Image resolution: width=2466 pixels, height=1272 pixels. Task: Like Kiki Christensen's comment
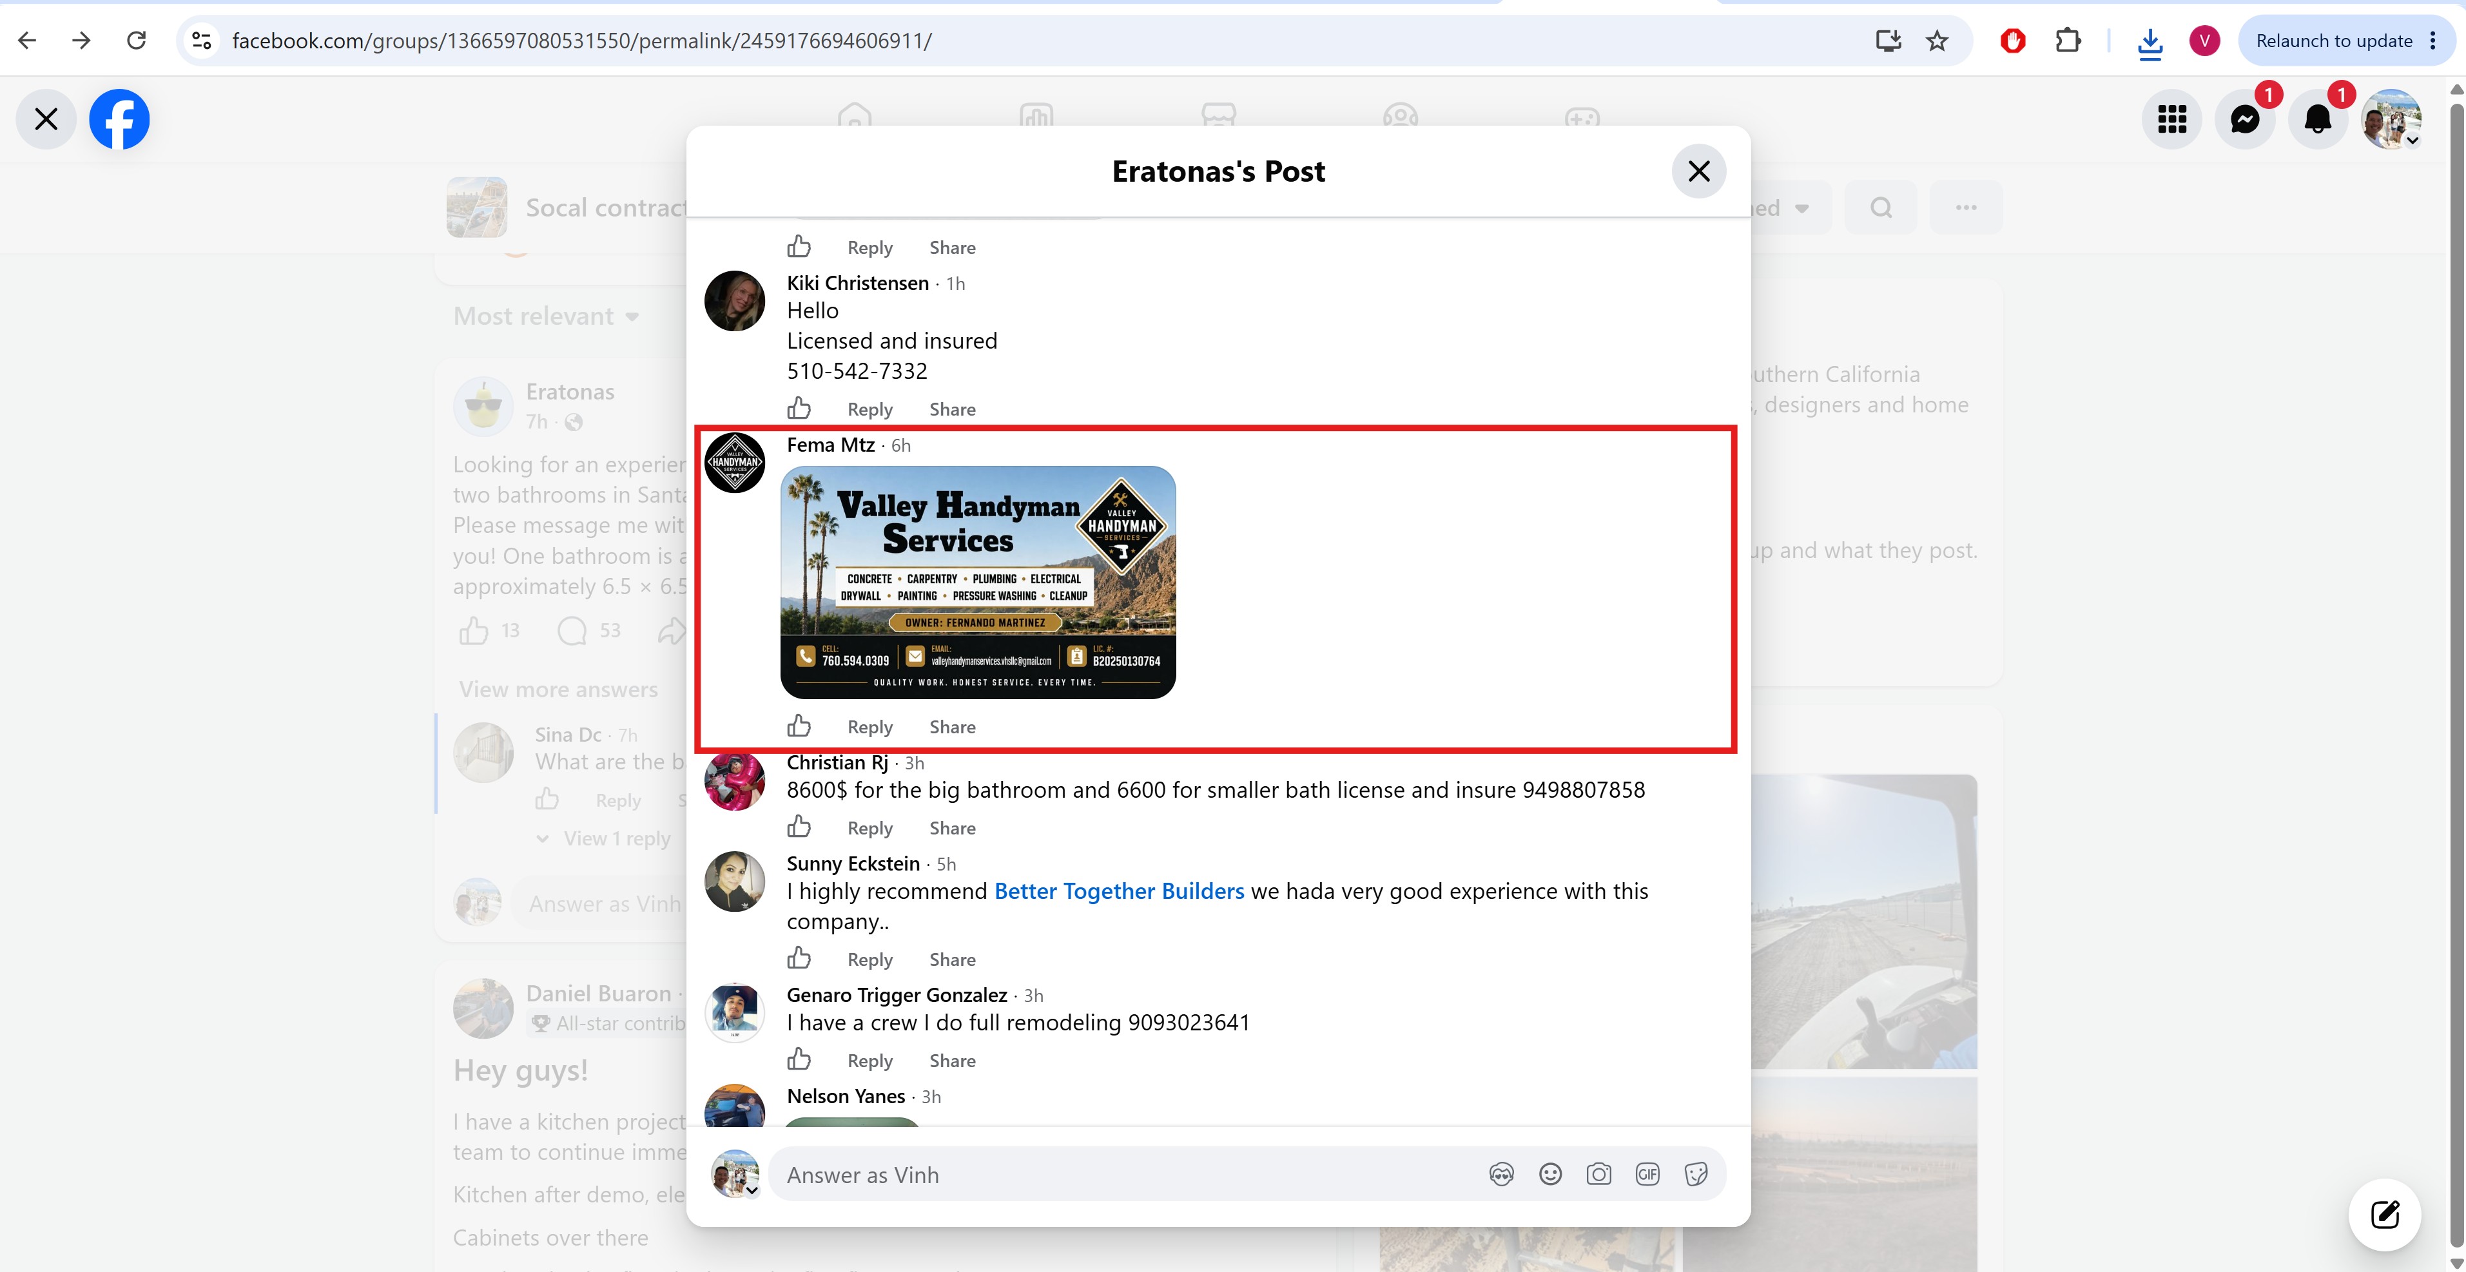(799, 409)
